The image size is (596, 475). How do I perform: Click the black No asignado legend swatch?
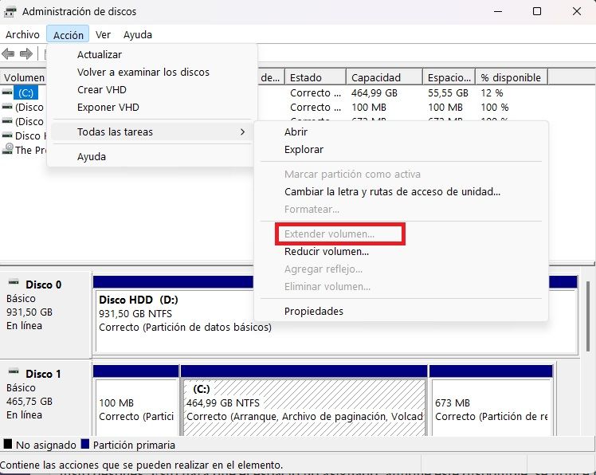point(8,444)
